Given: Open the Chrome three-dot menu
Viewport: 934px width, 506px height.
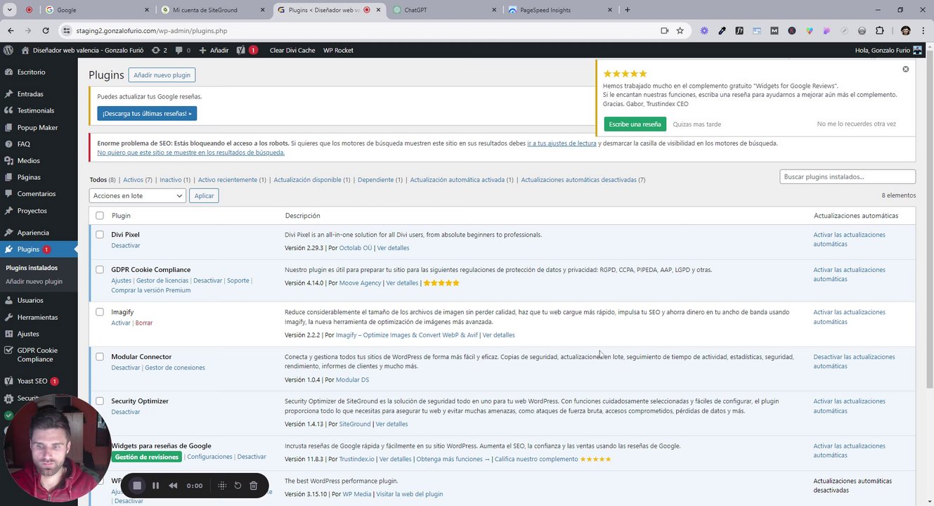Looking at the screenshot, I should coord(923,31).
